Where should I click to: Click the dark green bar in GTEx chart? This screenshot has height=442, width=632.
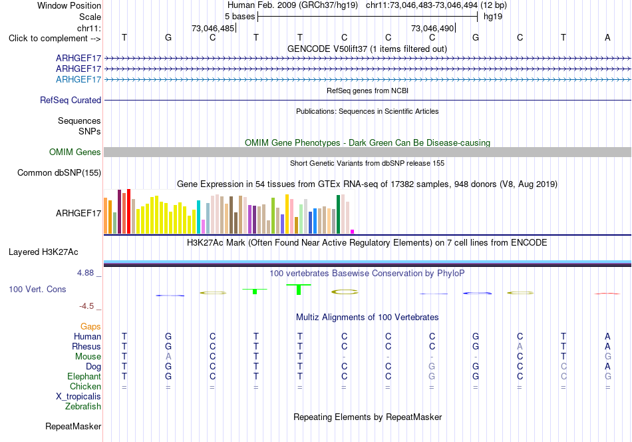[x=339, y=214]
